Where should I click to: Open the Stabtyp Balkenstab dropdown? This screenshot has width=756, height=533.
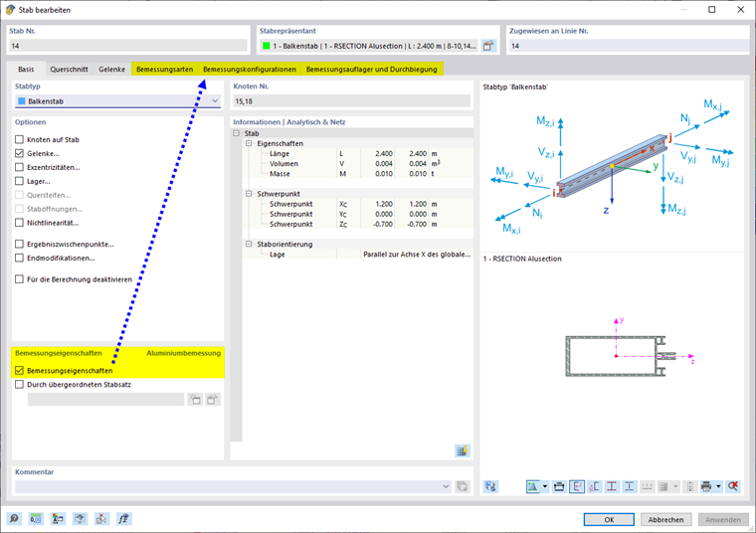(x=215, y=101)
